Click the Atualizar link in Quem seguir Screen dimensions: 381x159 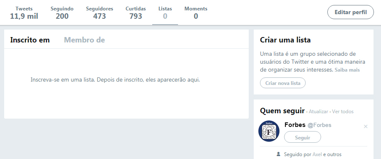(318, 112)
